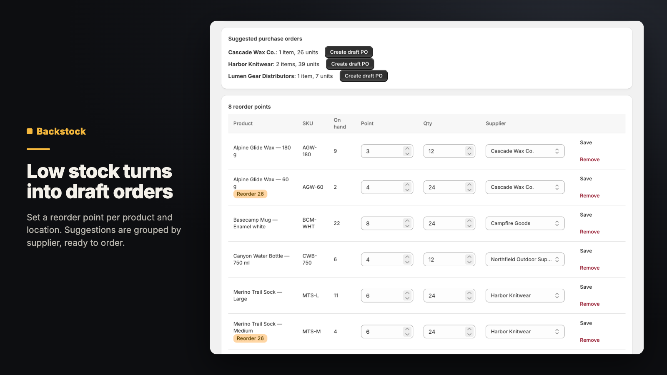Click the Qty field for MTS-L
Viewport: 667px width, 375px height.
point(449,296)
